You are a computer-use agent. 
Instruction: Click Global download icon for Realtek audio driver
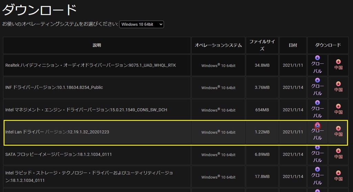pos(317,58)
